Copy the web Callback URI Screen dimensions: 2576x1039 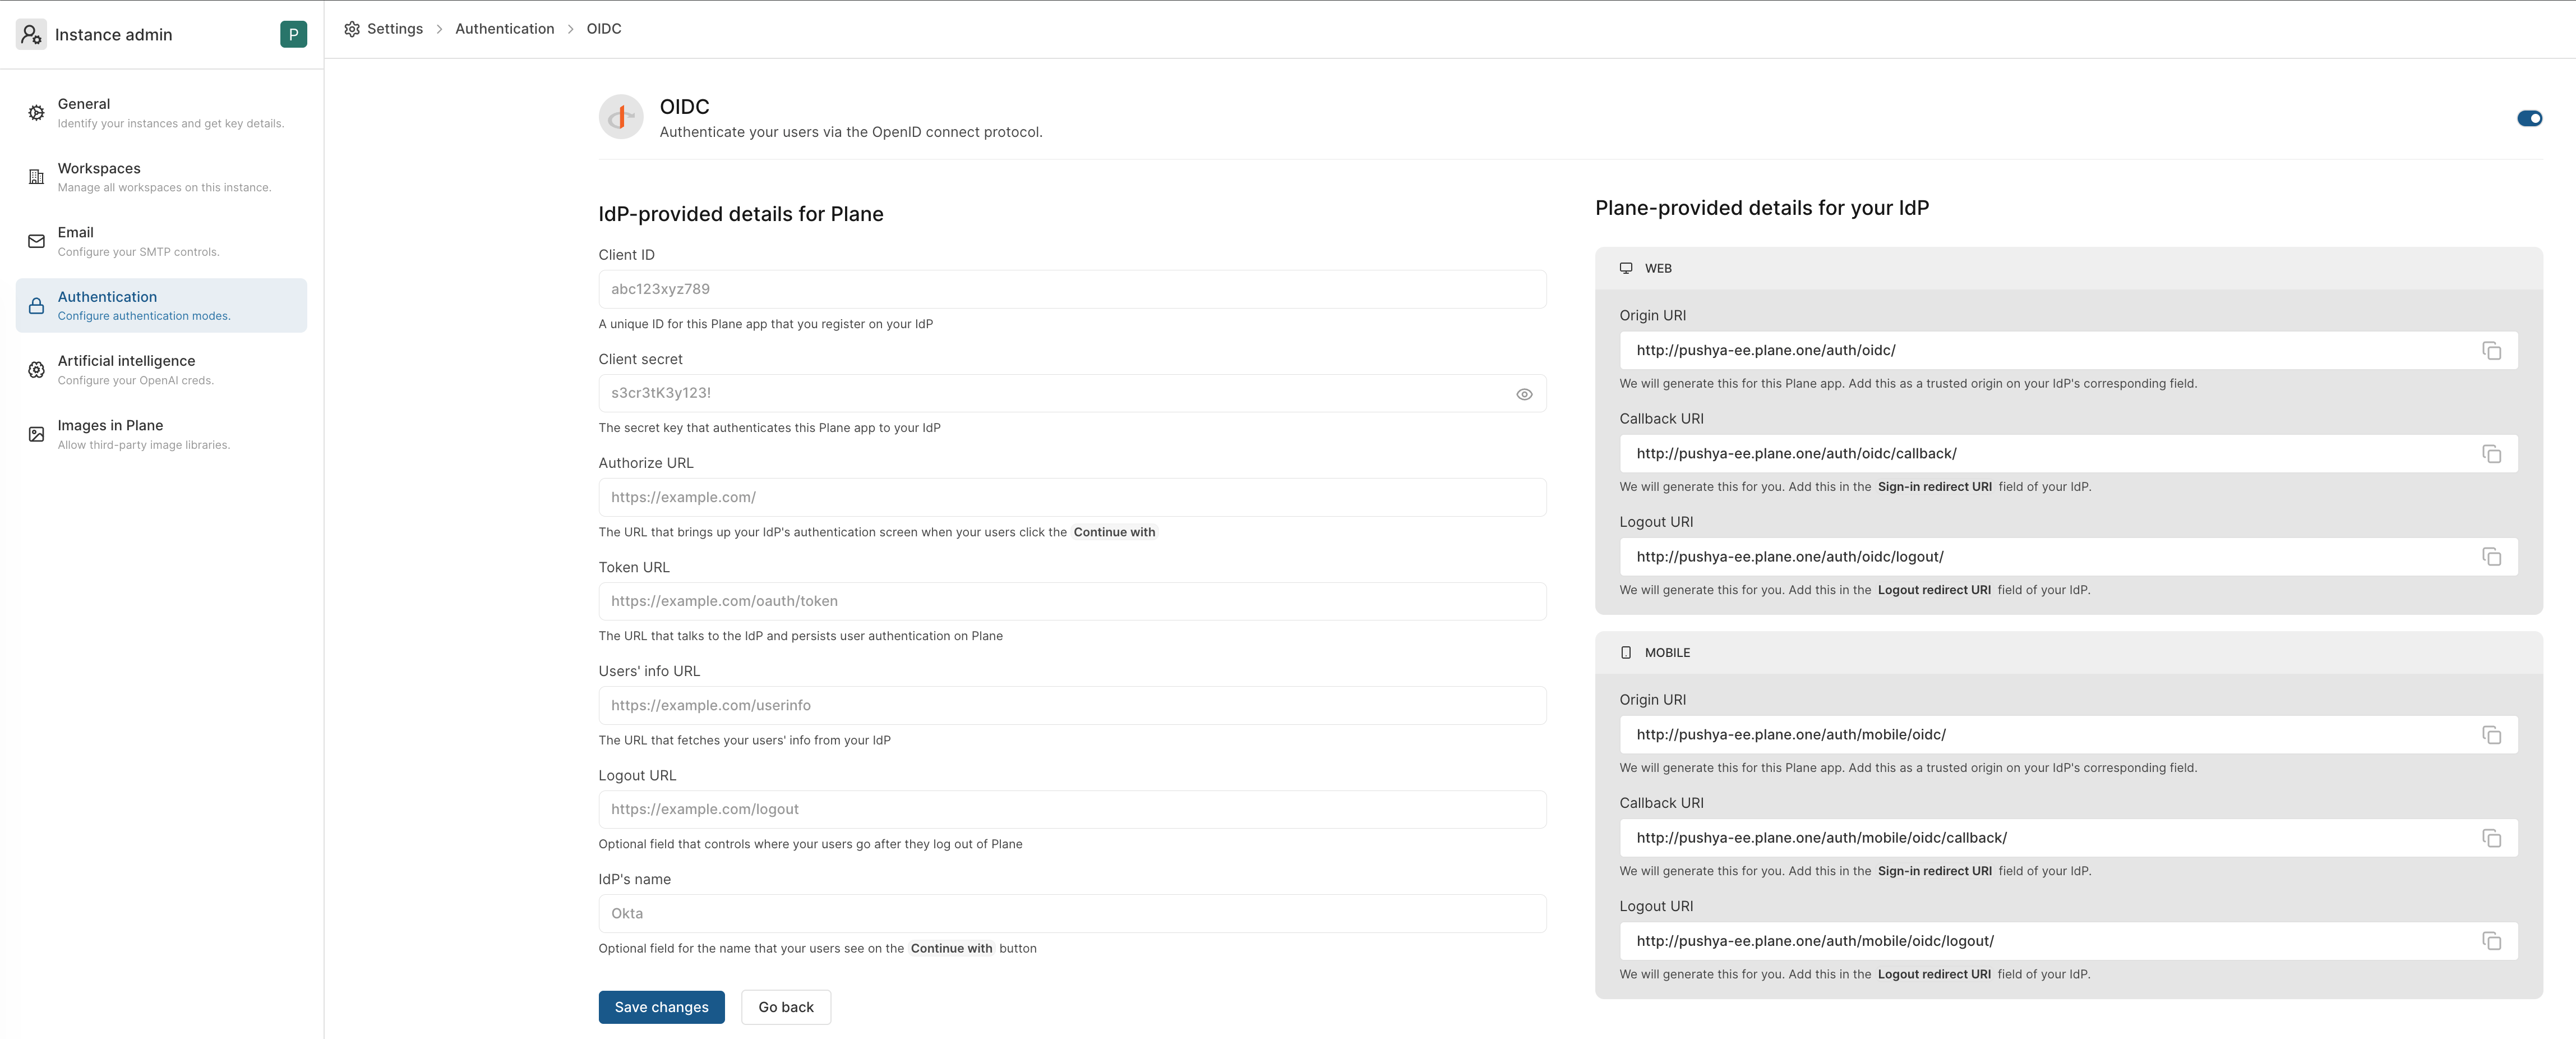tap(2492, 453)
